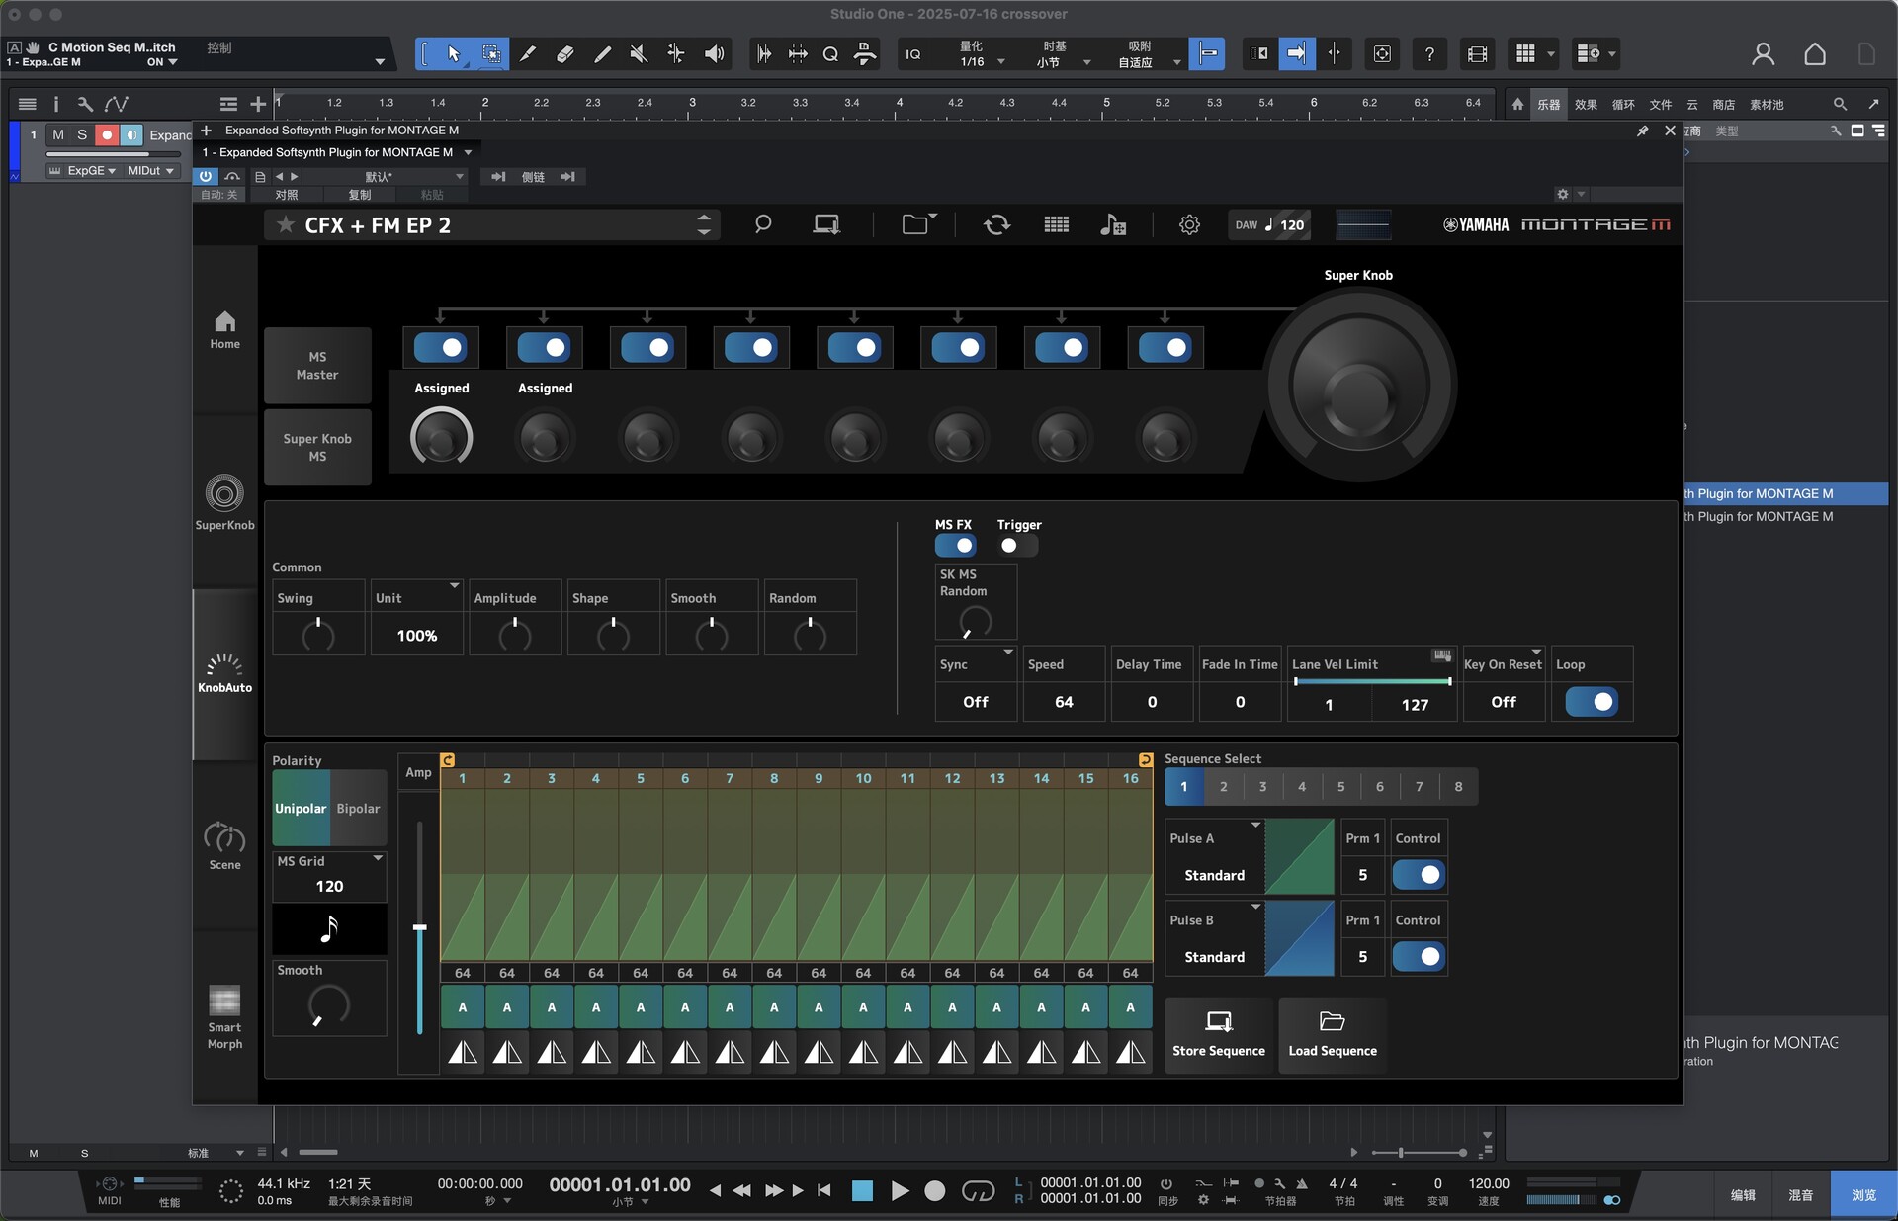Screen dimensions: 1898x1221
Task: Click the music note add icon
Action: pos(1113,225)
